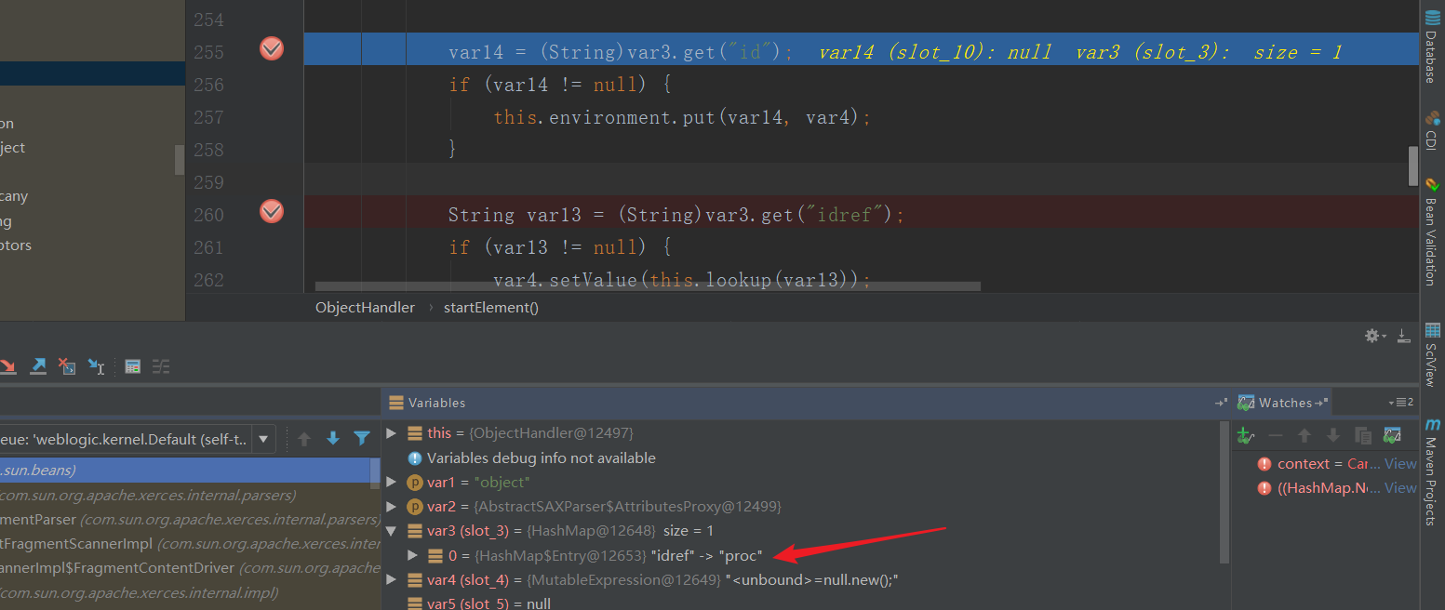1445x610 pixels.
Task: Open the SciView tool window tab
Action: point(1431,354)
